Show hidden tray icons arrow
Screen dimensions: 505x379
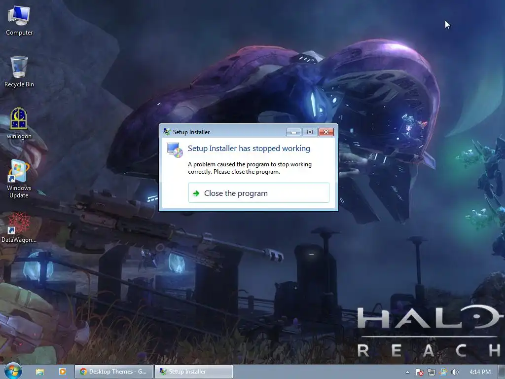pos(407,372)
